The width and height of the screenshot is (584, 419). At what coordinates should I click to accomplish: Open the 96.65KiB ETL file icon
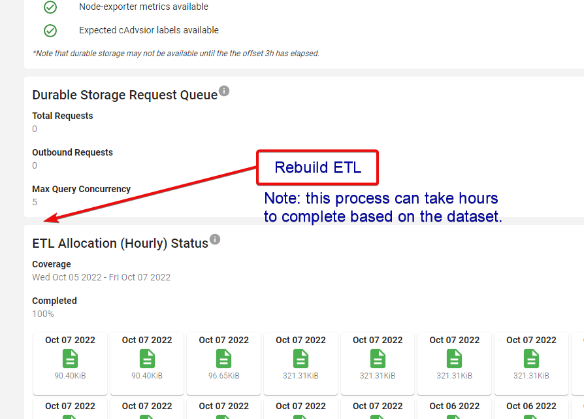[x=223, y=358]
